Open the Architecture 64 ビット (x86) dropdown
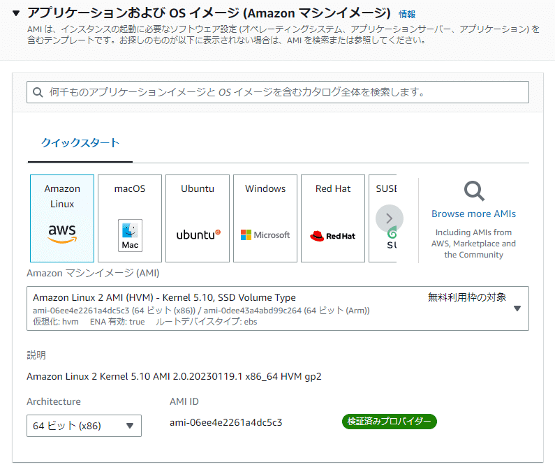This screenshot has height=476, width=555. coord(84,426)
